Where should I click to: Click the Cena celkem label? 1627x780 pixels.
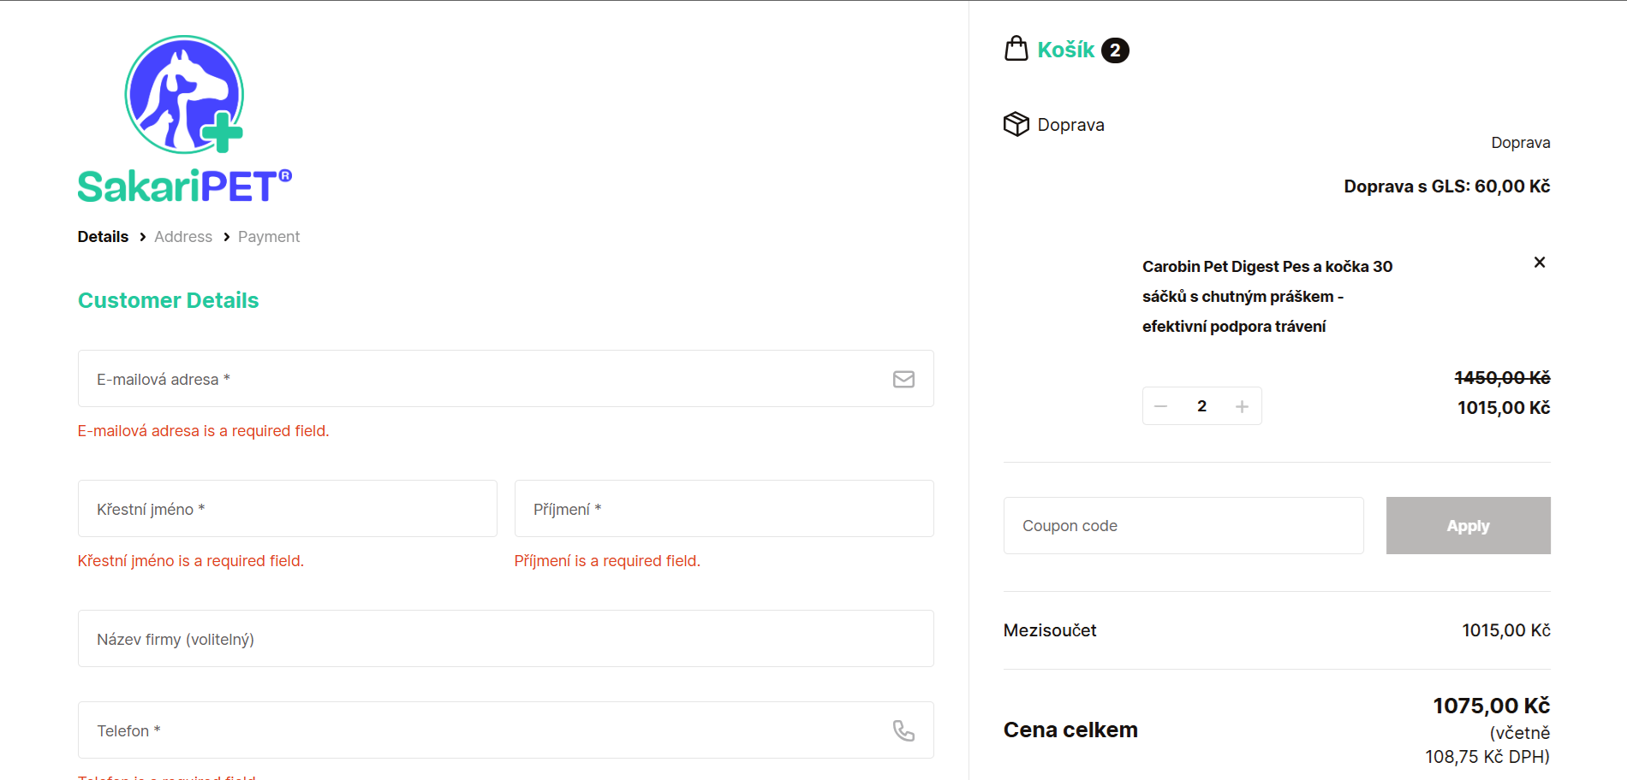pyautogui.click(x=1070, y=730)
